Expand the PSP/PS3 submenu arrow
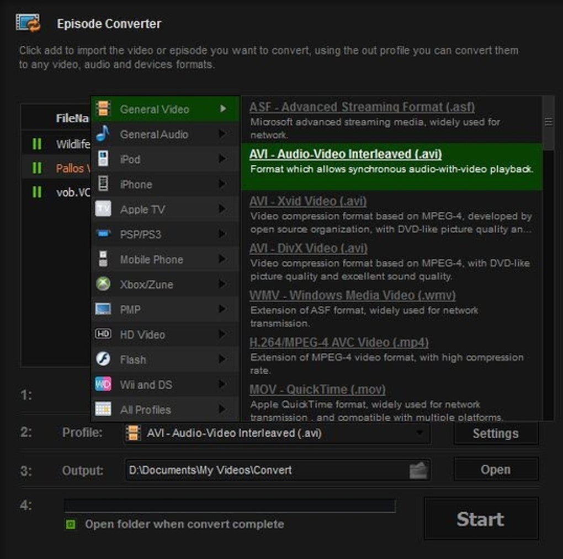This screenshot has height=559, width=563. coord(222,234)
